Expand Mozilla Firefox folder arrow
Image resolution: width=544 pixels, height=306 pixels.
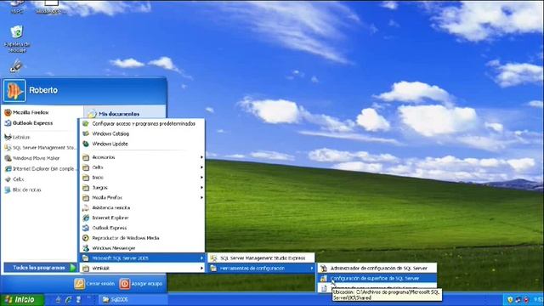pyautogui.click(x=201, y=197)
